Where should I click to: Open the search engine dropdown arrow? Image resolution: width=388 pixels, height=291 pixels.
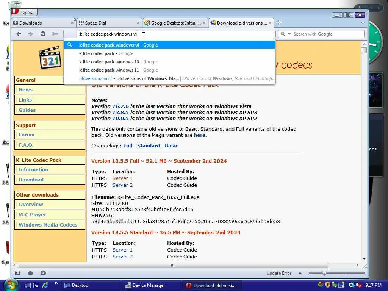[289, 34]
